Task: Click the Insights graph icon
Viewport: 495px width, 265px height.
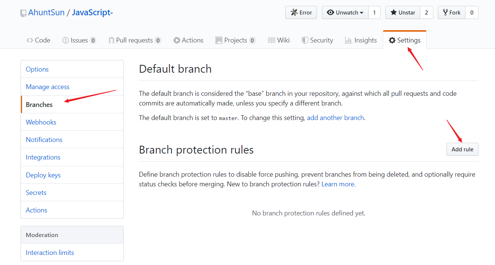Action: point(348,40)
